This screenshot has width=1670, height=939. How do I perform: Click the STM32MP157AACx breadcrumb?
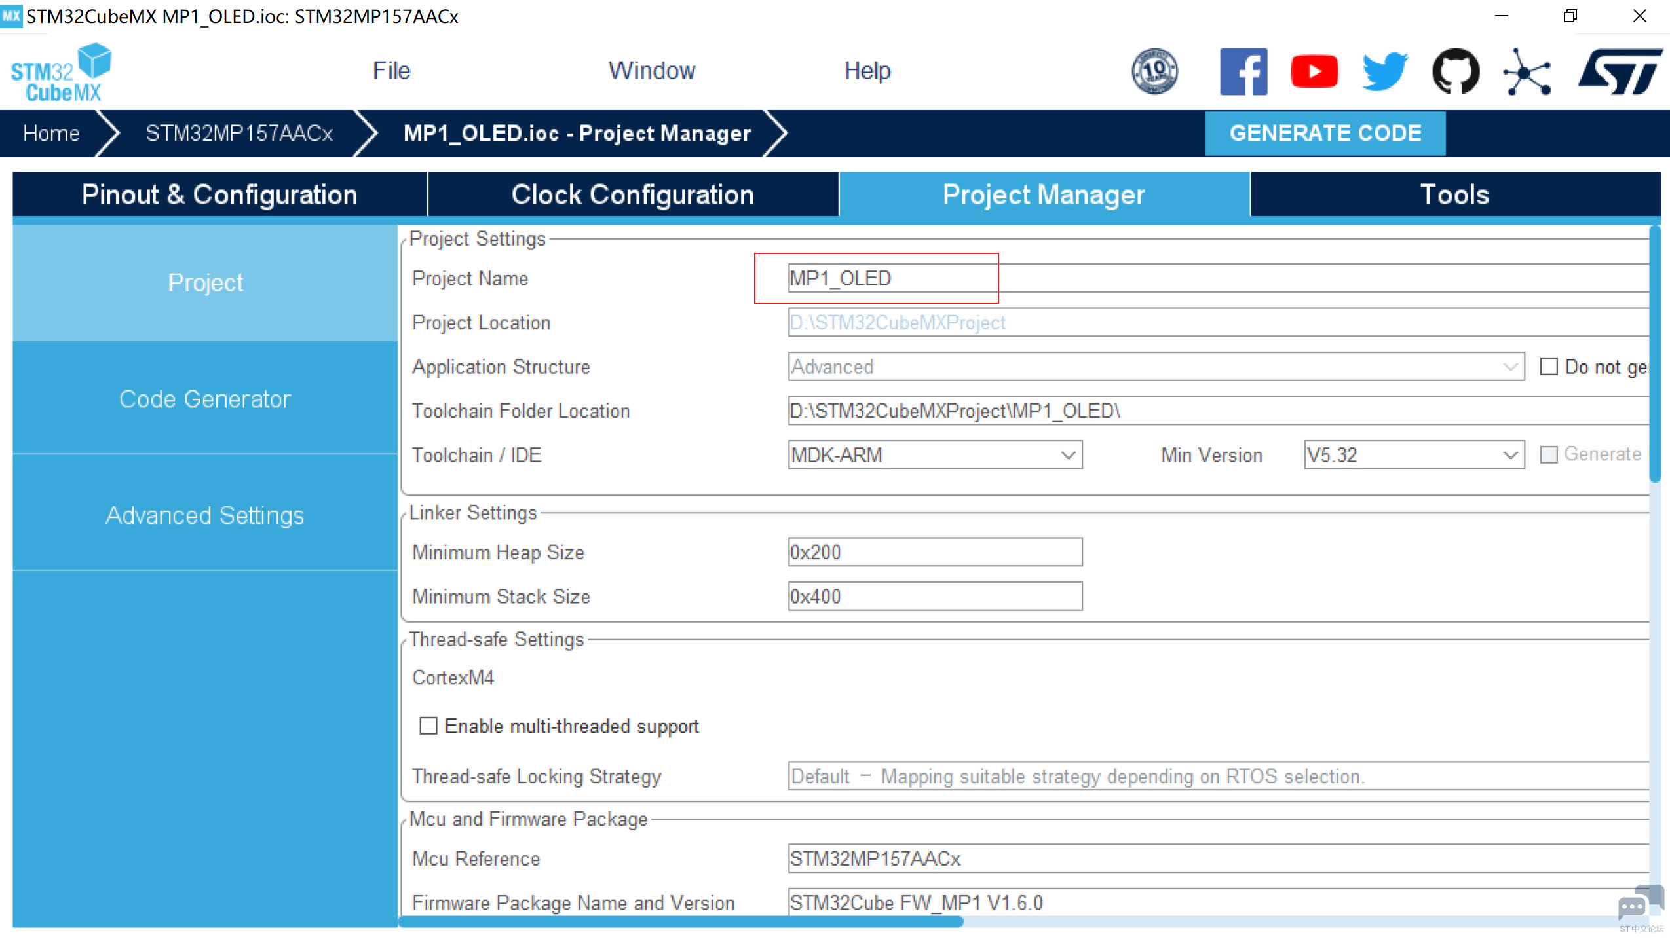pos(239,134)
